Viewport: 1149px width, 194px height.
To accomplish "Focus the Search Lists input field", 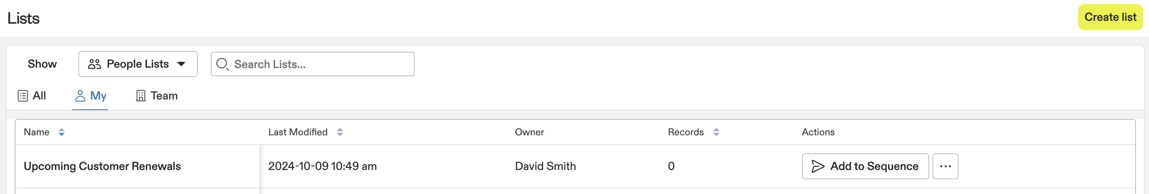I will coord(312,64).
